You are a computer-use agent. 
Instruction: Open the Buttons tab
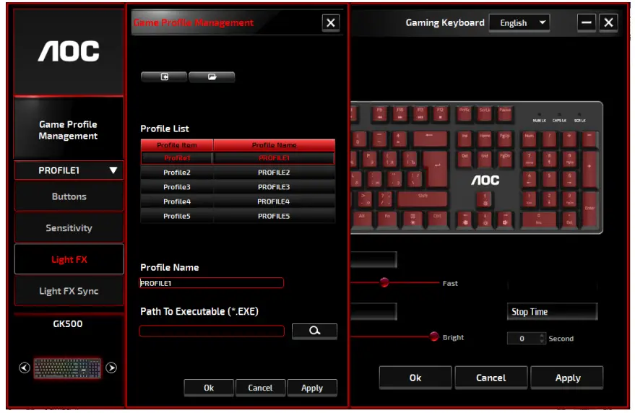(x=69, y=196)
